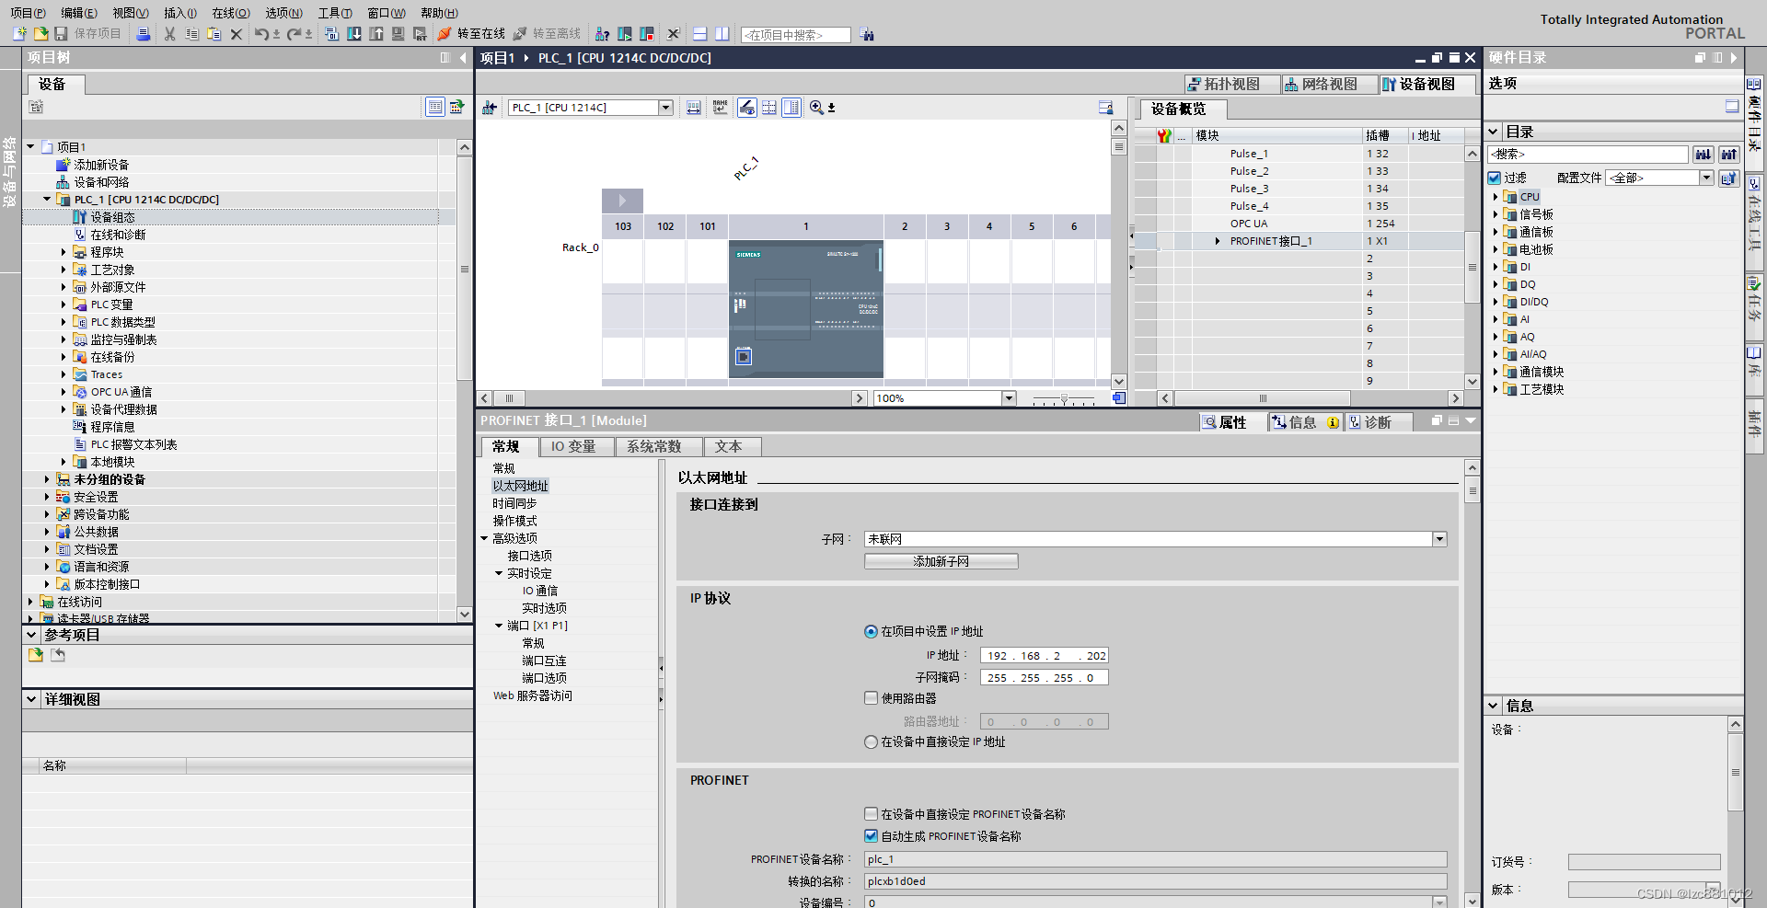The height and width of the screenshot is (908, 1767).
Task: Click the 'Add new subnet' button
Action: click(941, 561)
